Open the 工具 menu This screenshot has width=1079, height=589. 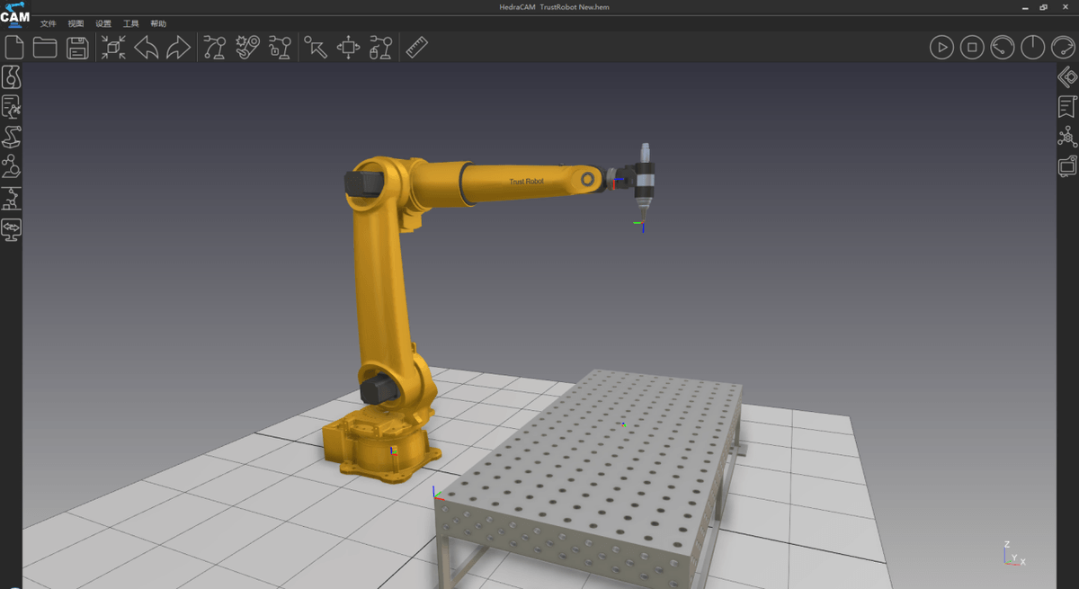pos(130,23)
